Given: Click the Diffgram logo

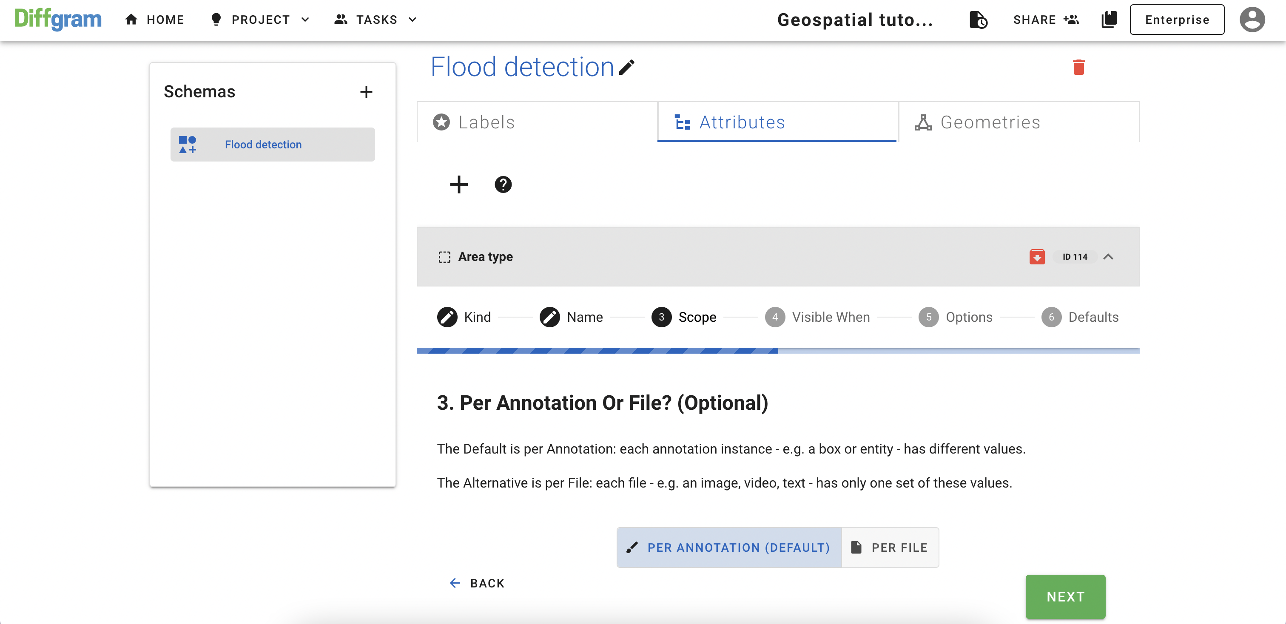Looking at the screenshot, I should coord(58,20).
